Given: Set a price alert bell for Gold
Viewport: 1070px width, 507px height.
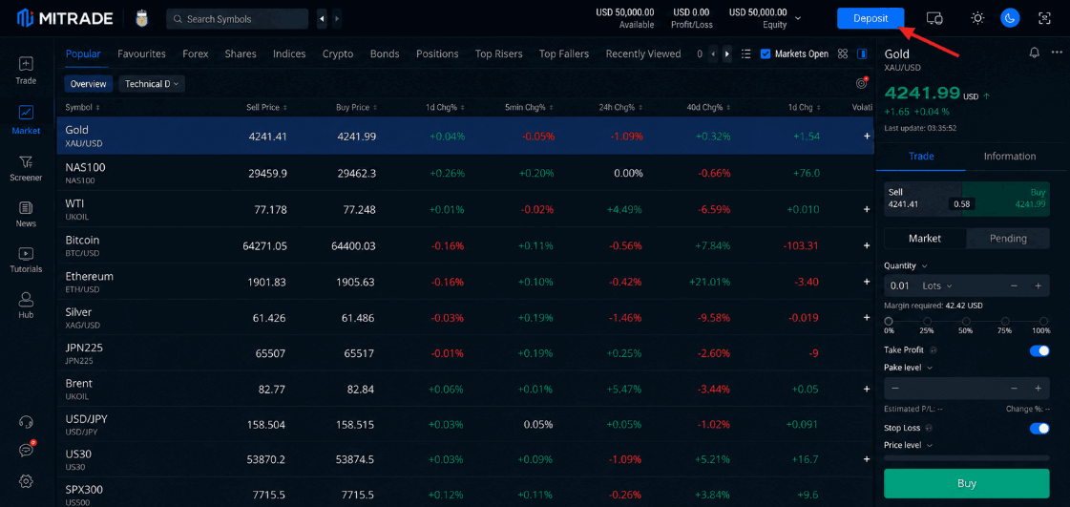Looking at the screenshot, I should click(x=1035, y=53).
